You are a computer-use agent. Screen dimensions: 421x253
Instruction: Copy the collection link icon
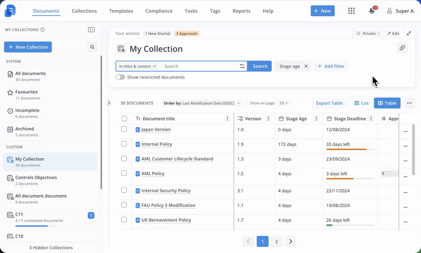click(x=402, y=47)
